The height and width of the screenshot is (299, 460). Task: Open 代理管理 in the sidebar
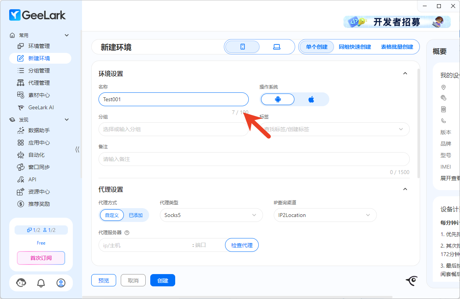coord(39,83)
